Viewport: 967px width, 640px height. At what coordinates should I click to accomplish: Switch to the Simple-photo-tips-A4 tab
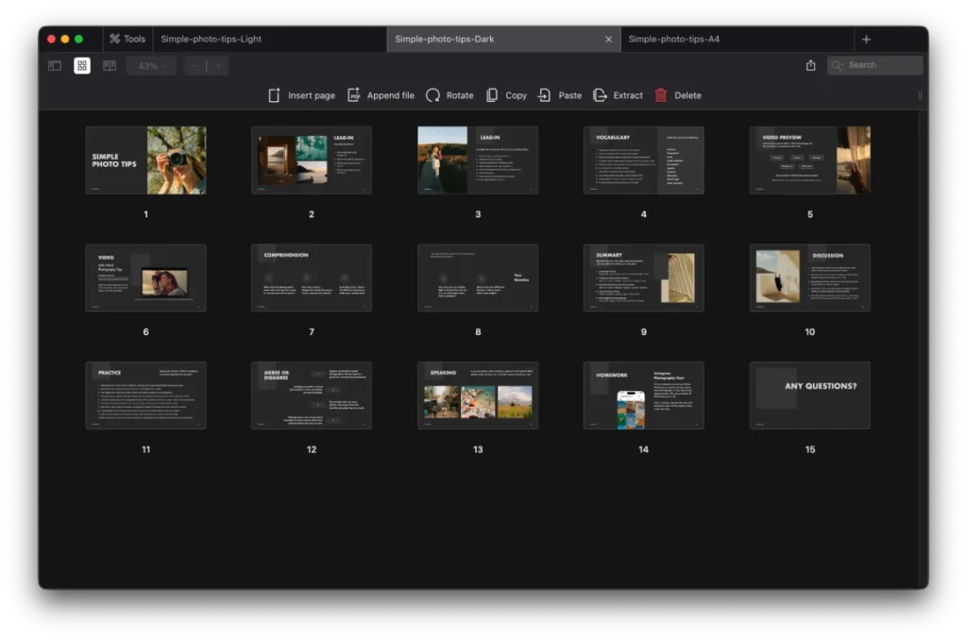tap(737, 39)
